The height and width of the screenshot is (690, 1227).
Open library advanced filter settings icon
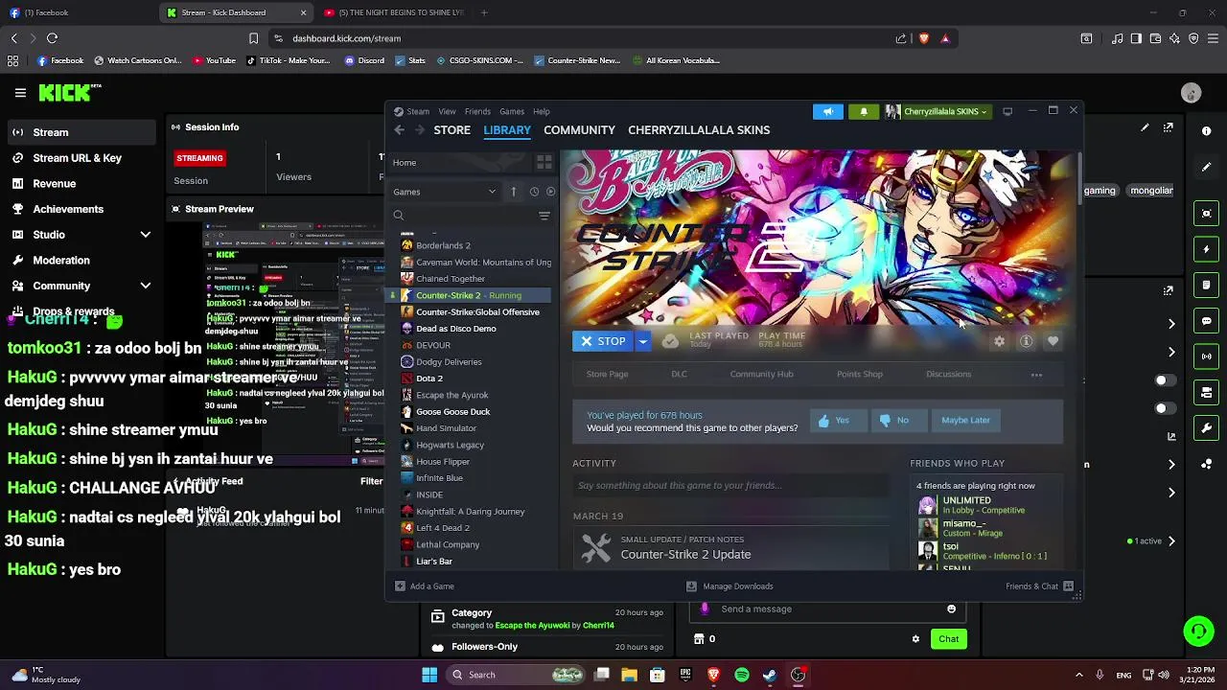point(544,216)
